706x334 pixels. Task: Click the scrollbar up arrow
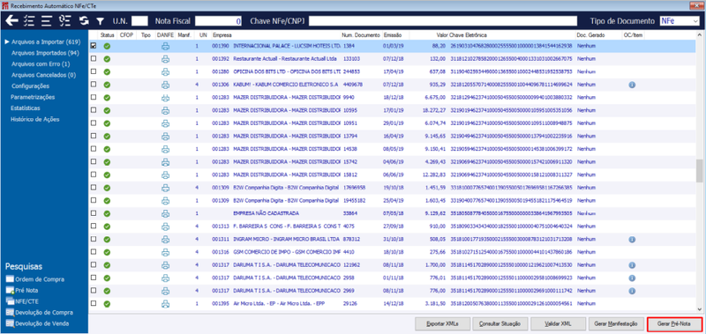699,34
